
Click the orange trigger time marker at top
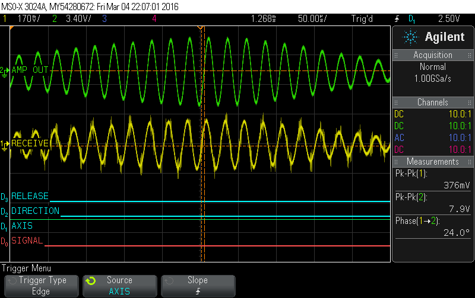pyautogui.click(x=201, y=28)
